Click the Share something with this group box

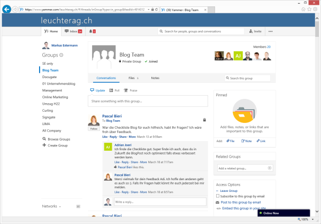(148, 101)
